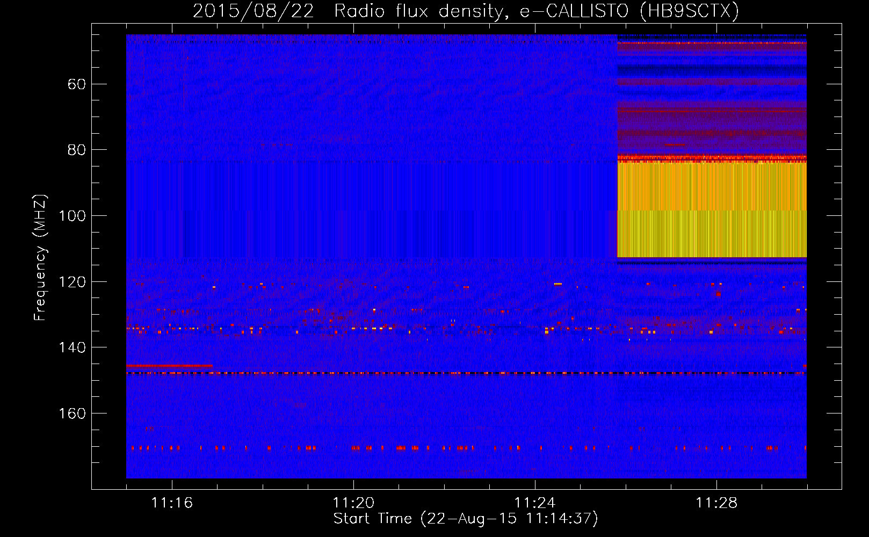Image resolution: width=869 pixels, height=537 pixels.
Task: Click the yellow-orange high-intensity block in the spectrogram
Action: click(x=712, y=210)
